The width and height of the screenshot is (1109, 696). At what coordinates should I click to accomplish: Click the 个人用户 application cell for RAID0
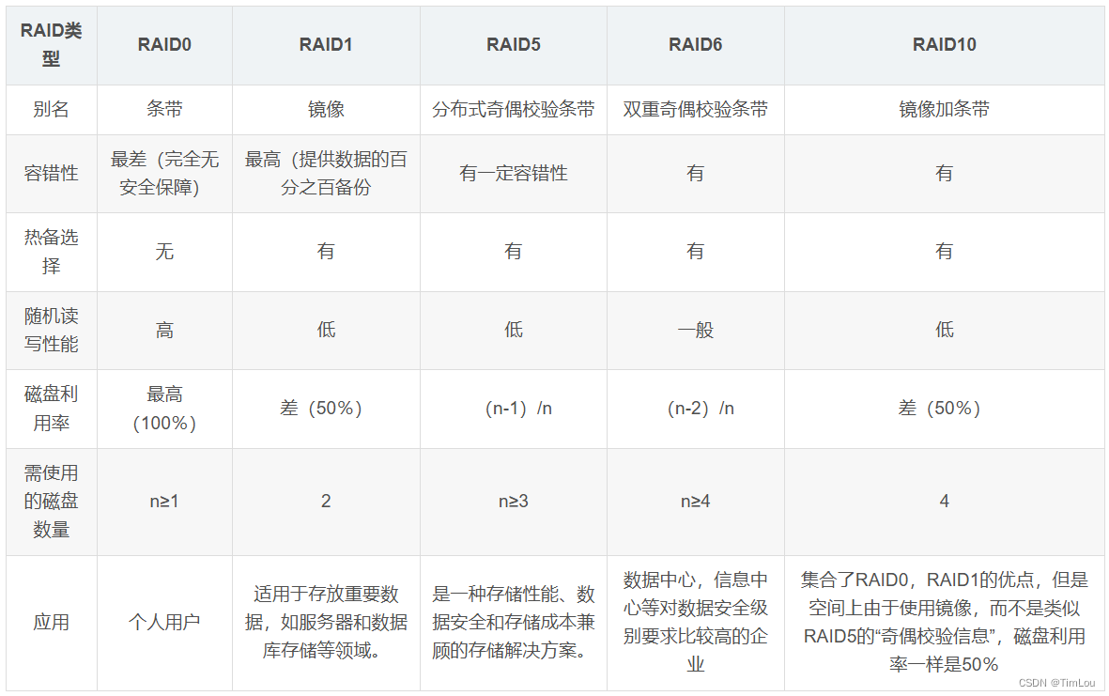163,622
